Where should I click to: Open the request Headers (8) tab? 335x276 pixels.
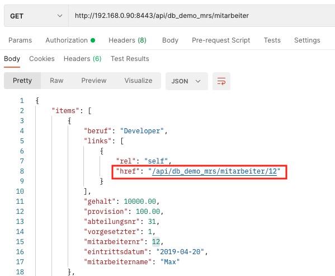tap(128, 40)
